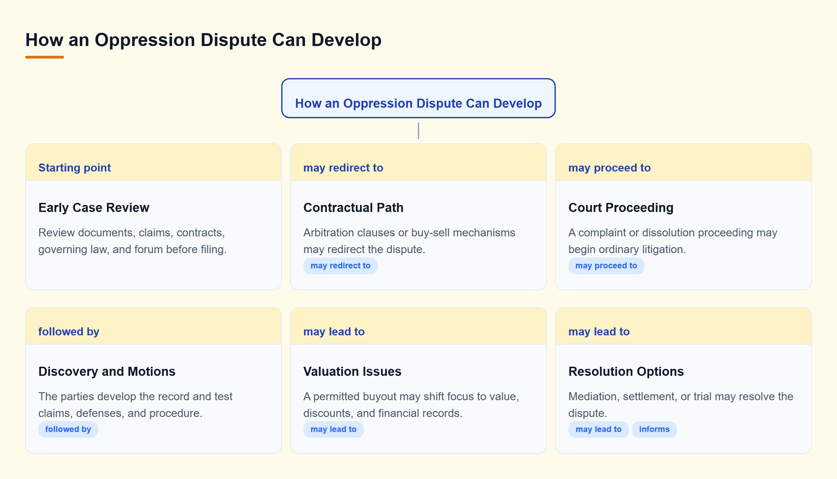
Task: Click 'may lead to' pill under Valuation Issues
Action: pyautogui.click(x=333, y=429)
